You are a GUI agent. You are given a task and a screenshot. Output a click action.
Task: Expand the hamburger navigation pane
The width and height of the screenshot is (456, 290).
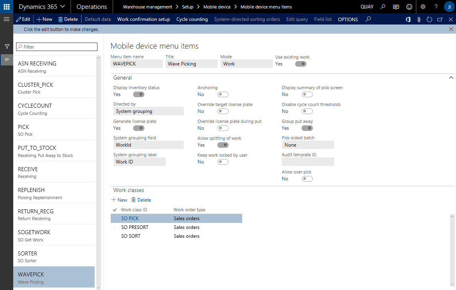coord(6,19)
